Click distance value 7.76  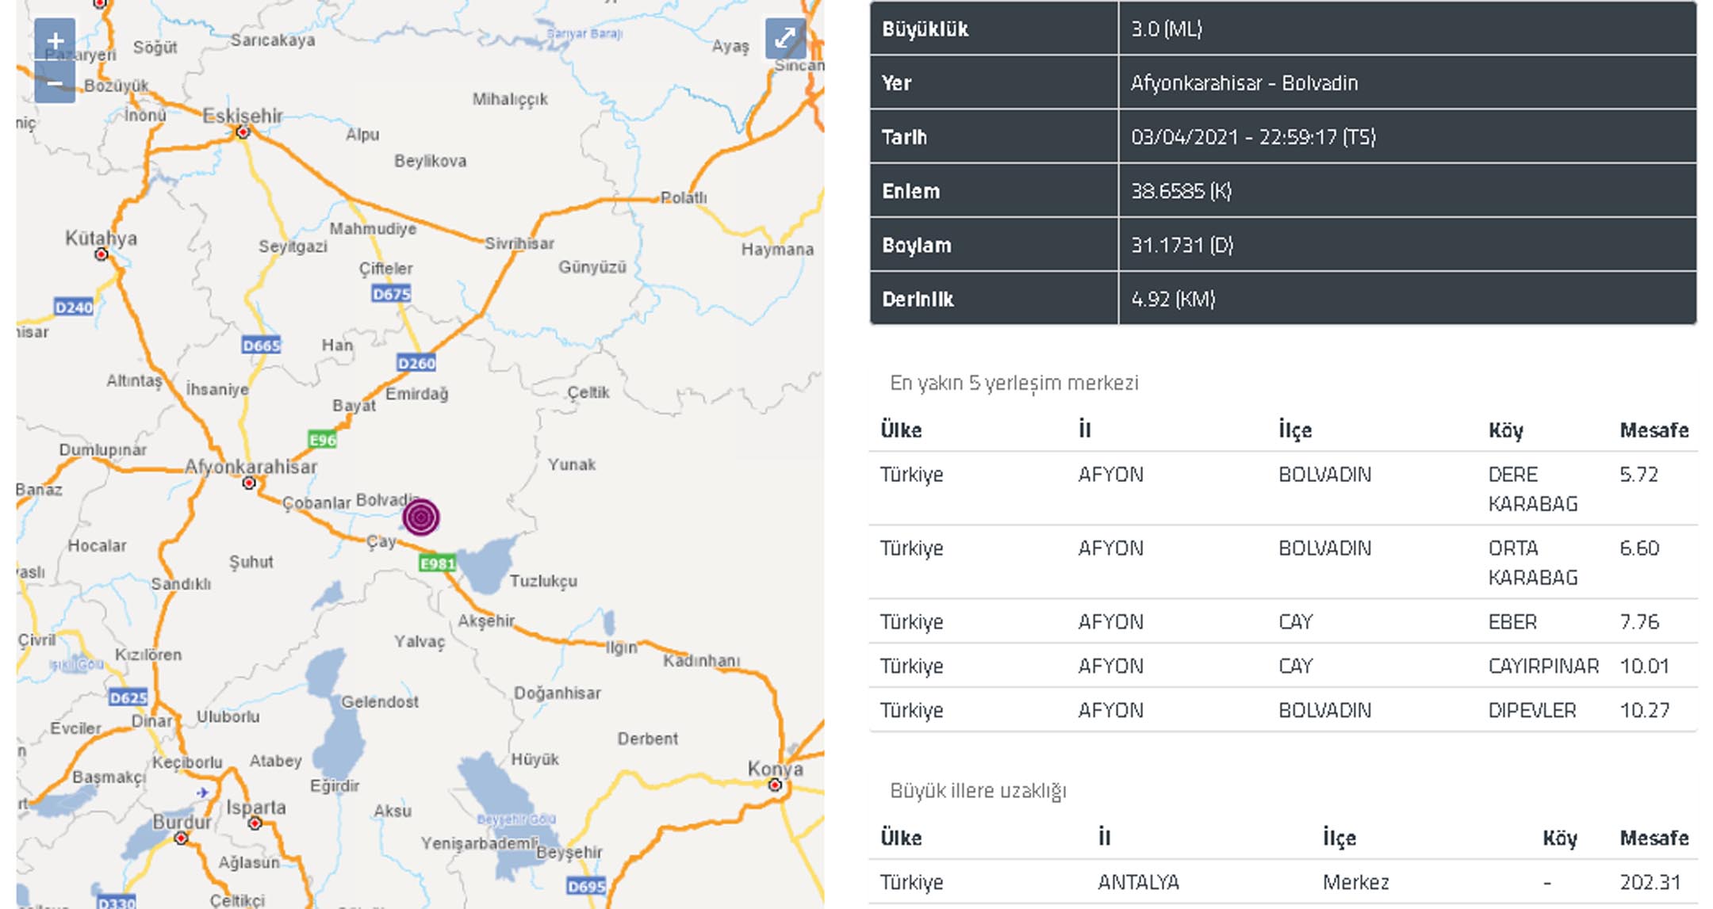(1638, 621)
